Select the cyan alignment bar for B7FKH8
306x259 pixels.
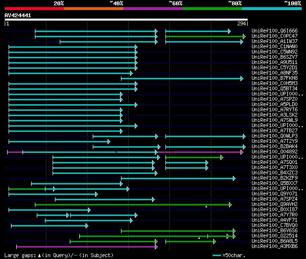coord(182,78)
